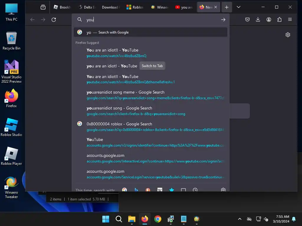Viewport: 302px width, 226px height.
Task: Expand hidden system tray icons chevron
Action: [x=240, y=219]
